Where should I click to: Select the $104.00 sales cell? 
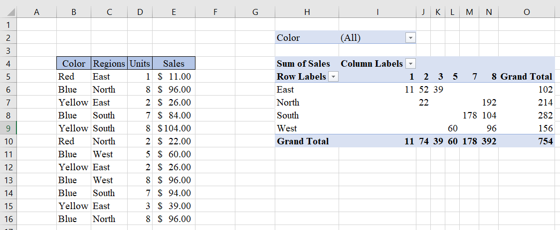tap(174, 128)
